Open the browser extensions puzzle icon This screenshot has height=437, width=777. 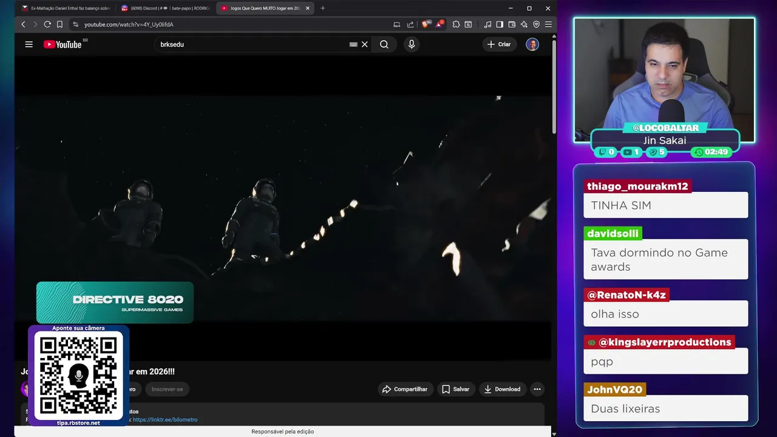456,24
